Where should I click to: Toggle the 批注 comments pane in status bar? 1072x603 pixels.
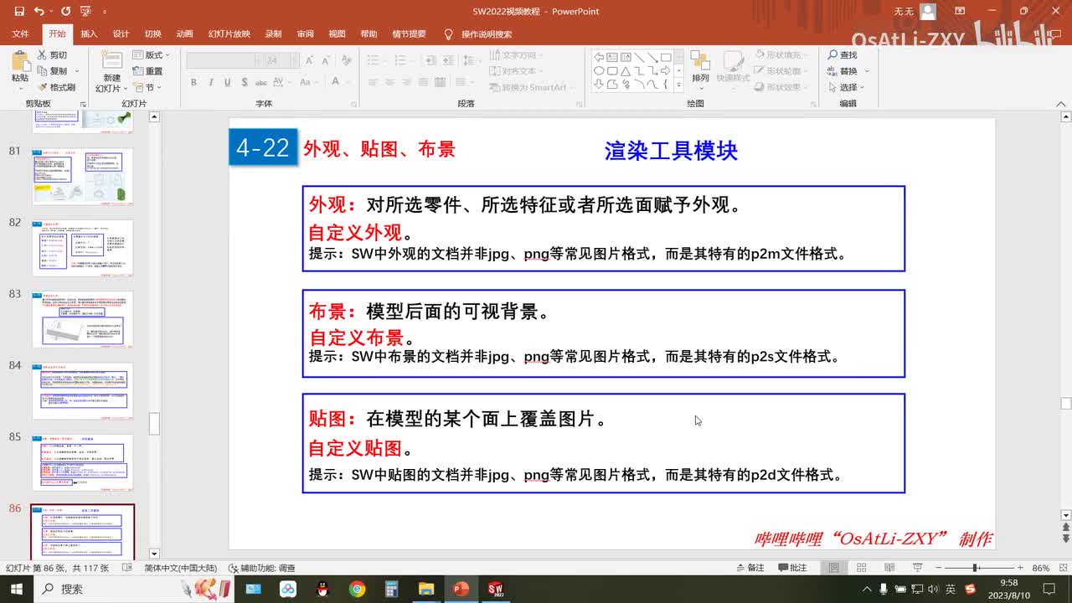(x=791, y=567)
